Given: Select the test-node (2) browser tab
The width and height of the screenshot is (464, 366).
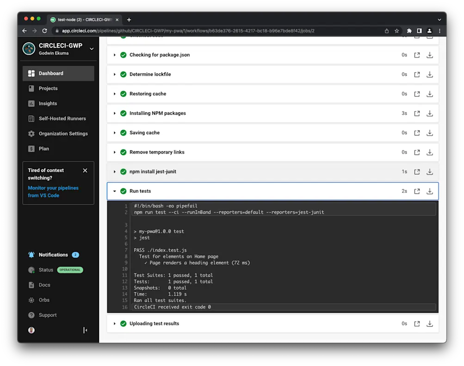Looking at the screenshot, I should click(84, 20).
